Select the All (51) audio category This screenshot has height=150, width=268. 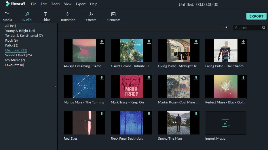pyautogui.click(x=11, y=26)
